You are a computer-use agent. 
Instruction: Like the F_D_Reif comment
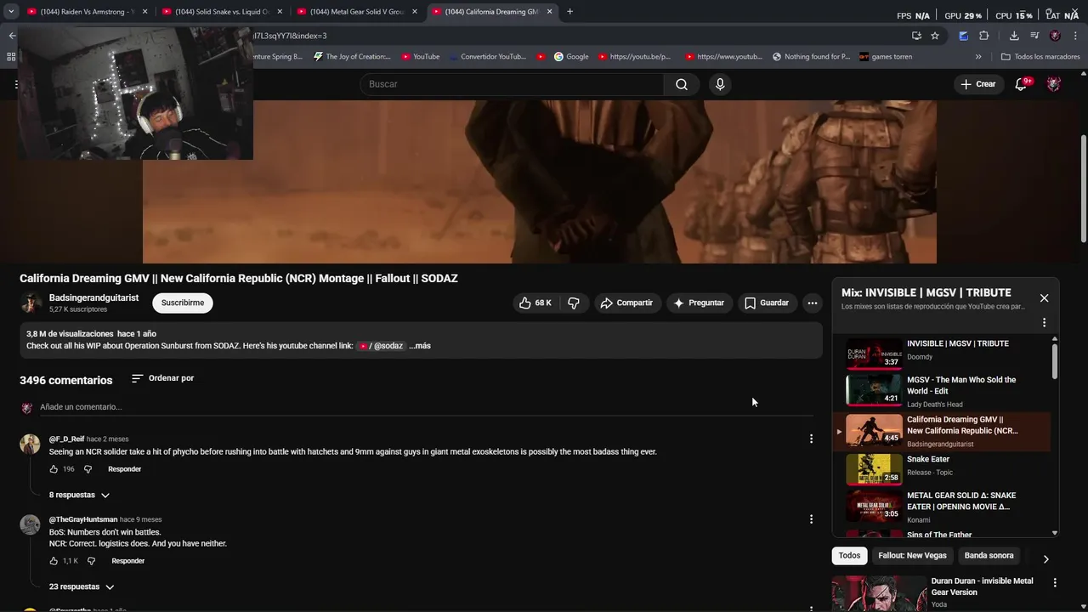(54, 469)
